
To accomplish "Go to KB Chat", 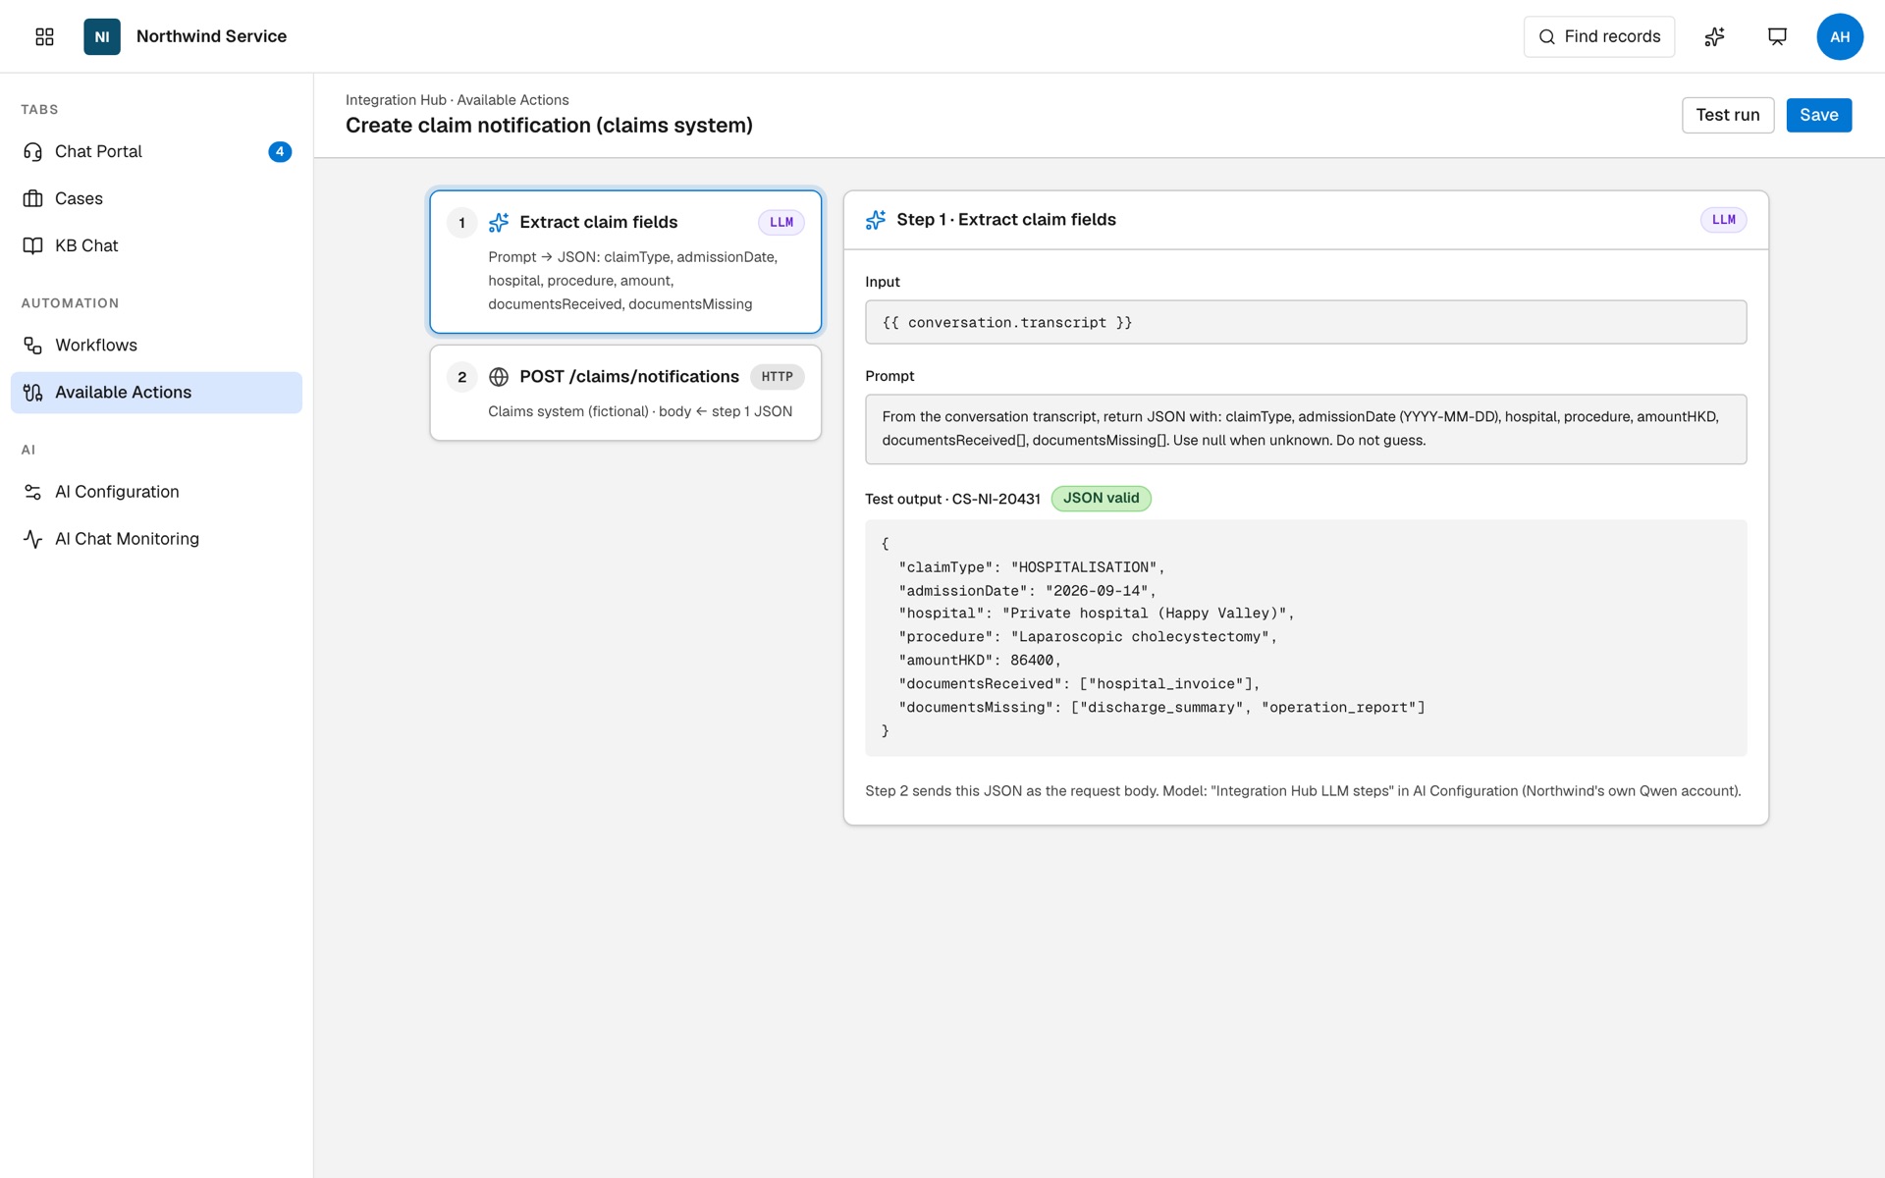I will click(156, 245).
